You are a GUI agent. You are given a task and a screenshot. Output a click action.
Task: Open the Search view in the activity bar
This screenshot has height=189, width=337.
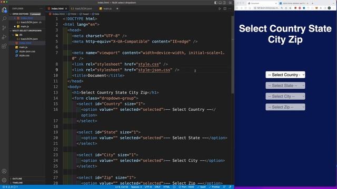[4, 19]
